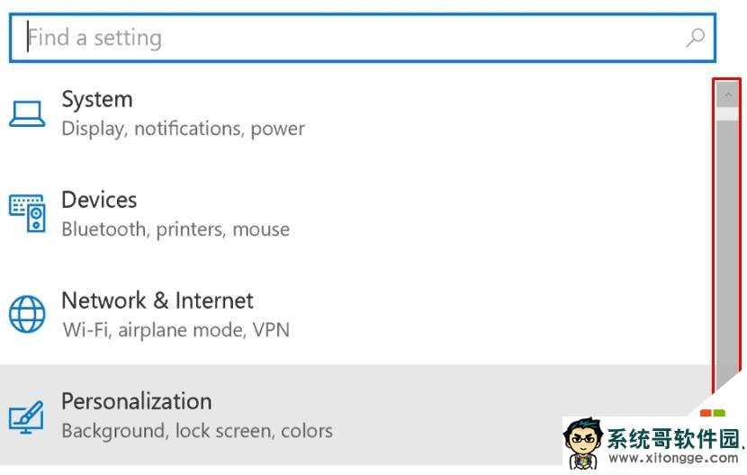The width and height of the screenshot is (747, 475).
Task: Click the System laptop icon
Action: click(27, 114)
